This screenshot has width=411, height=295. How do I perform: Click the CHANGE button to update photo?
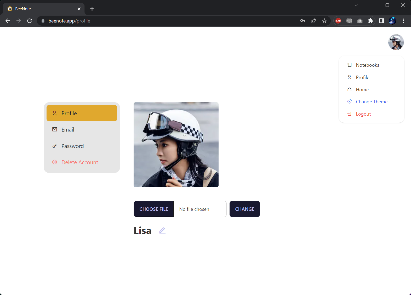point(245,209)
